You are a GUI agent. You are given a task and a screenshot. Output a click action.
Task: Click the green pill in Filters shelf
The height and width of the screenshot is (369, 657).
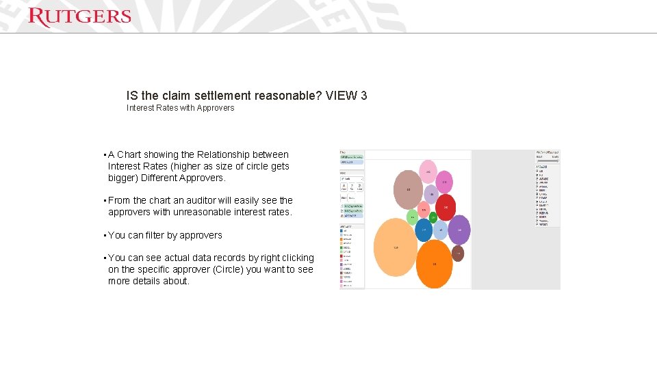352,157
